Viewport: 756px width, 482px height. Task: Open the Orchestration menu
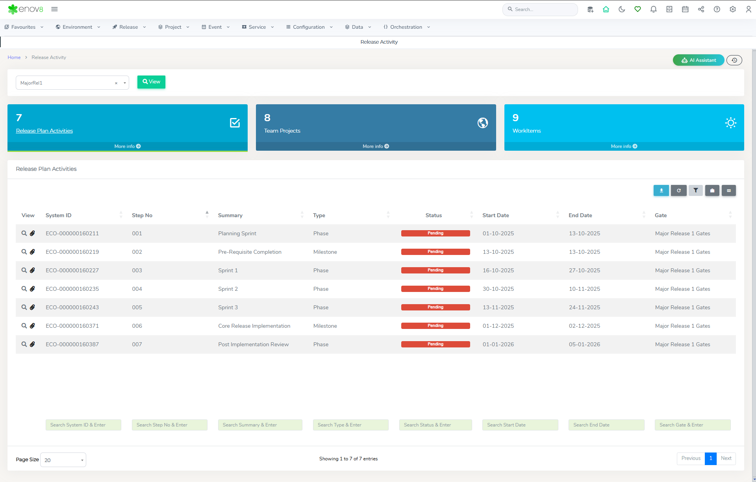point(406,27)
